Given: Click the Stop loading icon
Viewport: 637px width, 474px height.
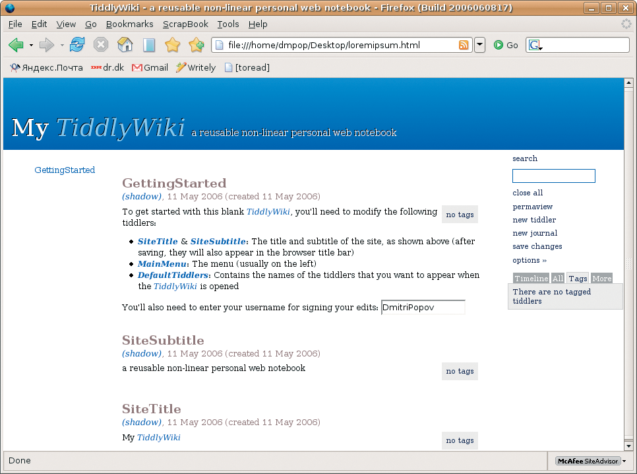Looking at the screenshot, I should [101, 45].
